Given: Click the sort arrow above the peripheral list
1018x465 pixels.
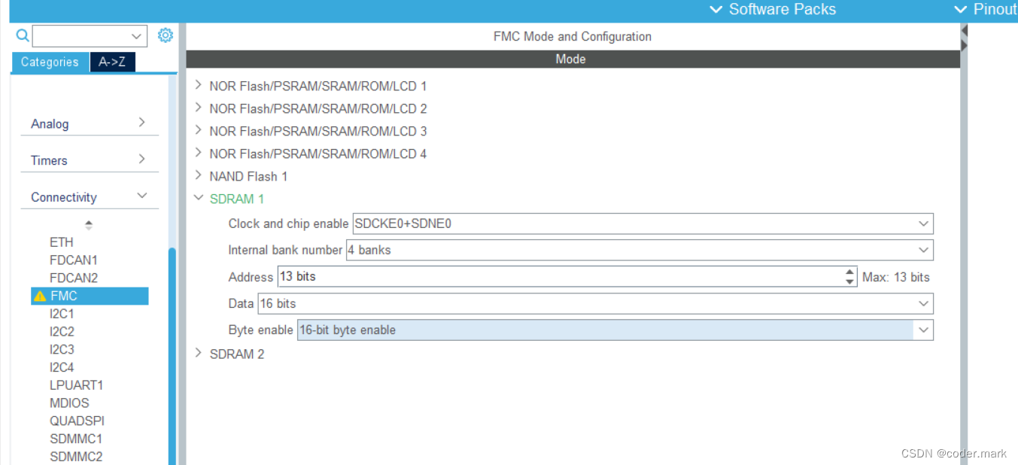Looking at the screenshot, I should point(88,224).
